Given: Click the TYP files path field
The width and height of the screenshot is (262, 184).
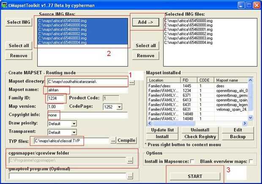Looking at the screenshot, I should [71, 141].
